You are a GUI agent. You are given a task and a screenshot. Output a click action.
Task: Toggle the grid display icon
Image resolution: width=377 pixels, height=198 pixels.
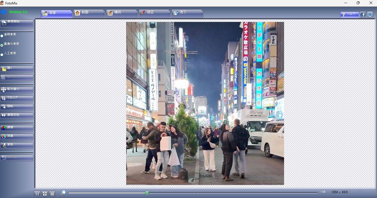[52, 194]
